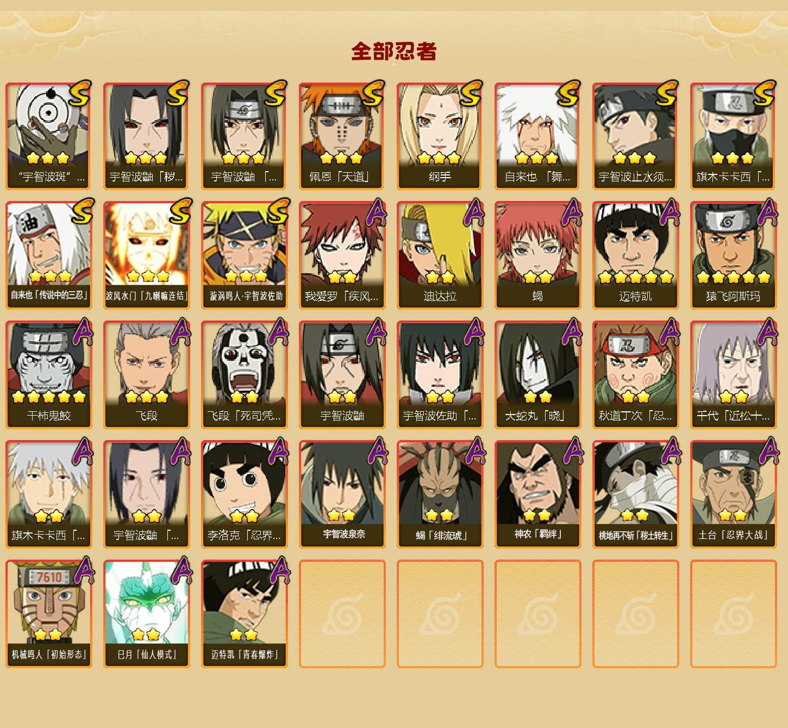Screen dimensions: 788x728
Task: Click the 大蛇丸「晓」 card
Action: 537,375
